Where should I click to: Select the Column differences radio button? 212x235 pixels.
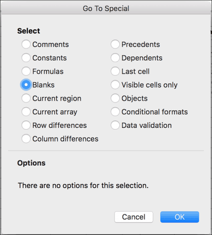[26, 139]
